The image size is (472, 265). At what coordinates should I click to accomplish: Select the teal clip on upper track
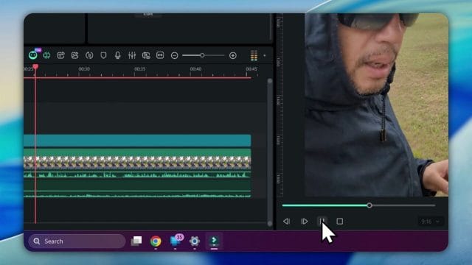(x=137, y=141)
